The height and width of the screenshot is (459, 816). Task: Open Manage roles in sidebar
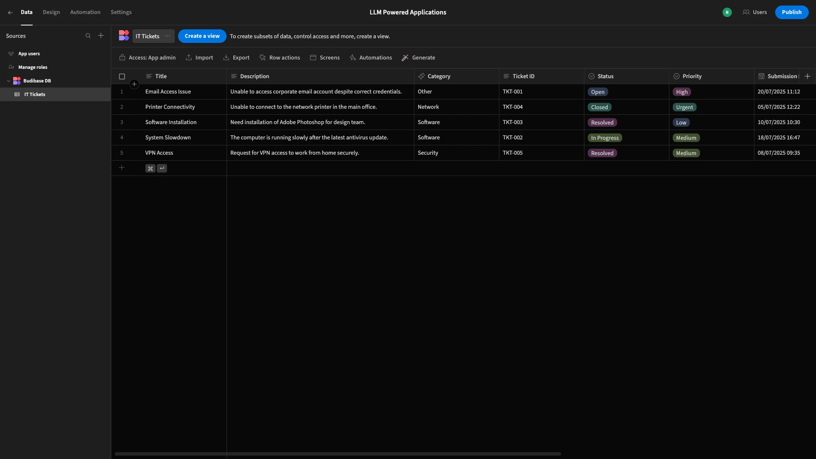[x=55, y=67]
